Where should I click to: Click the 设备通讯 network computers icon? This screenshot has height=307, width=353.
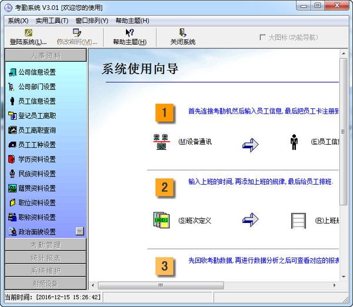pos(161,142)
